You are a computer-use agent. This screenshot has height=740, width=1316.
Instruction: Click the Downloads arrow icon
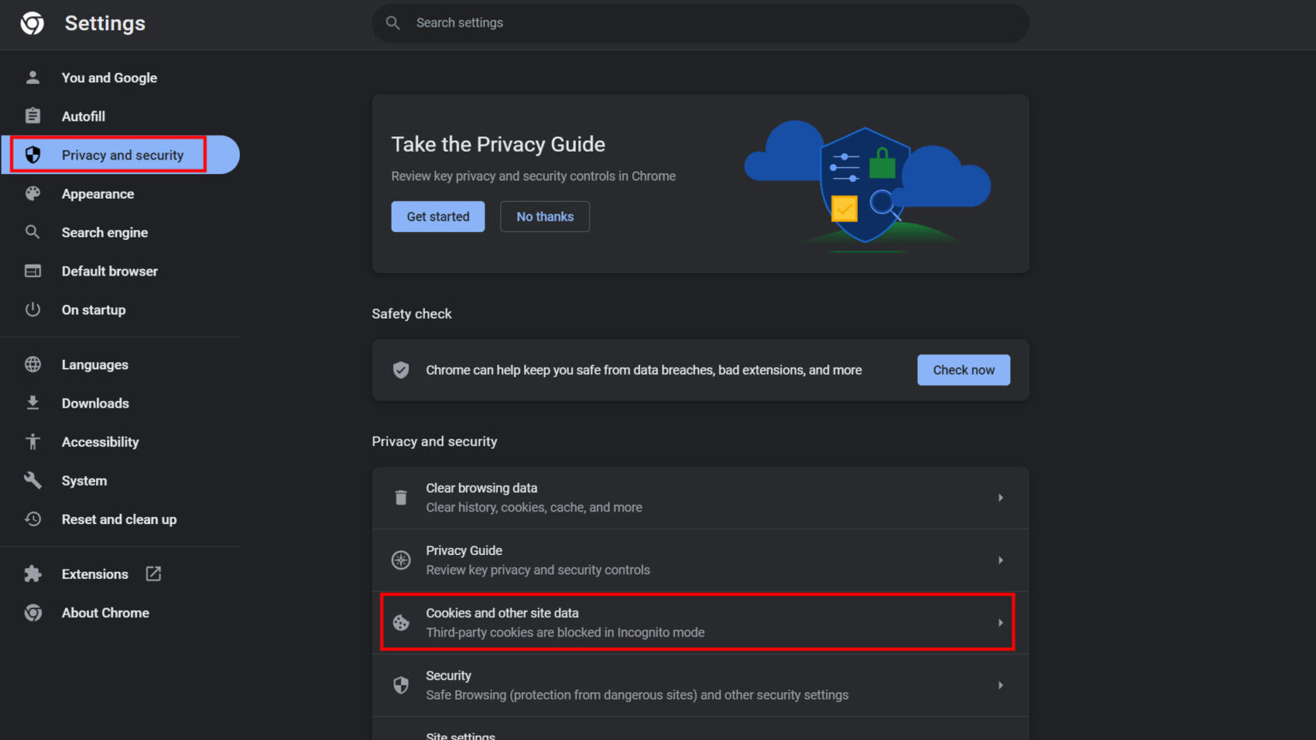[33, 403]
